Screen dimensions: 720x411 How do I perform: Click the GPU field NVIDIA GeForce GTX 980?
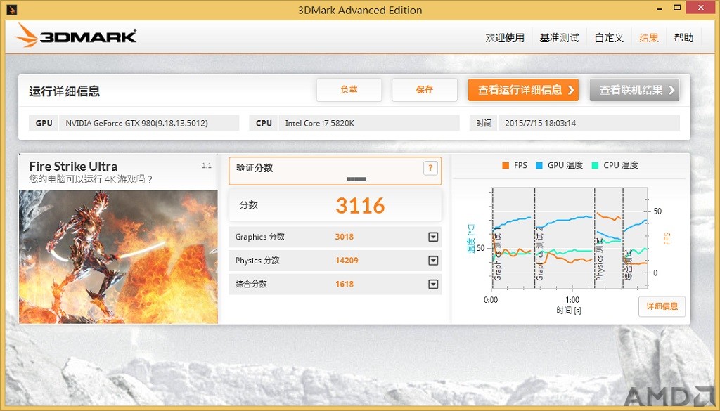(x=149, y=123)
